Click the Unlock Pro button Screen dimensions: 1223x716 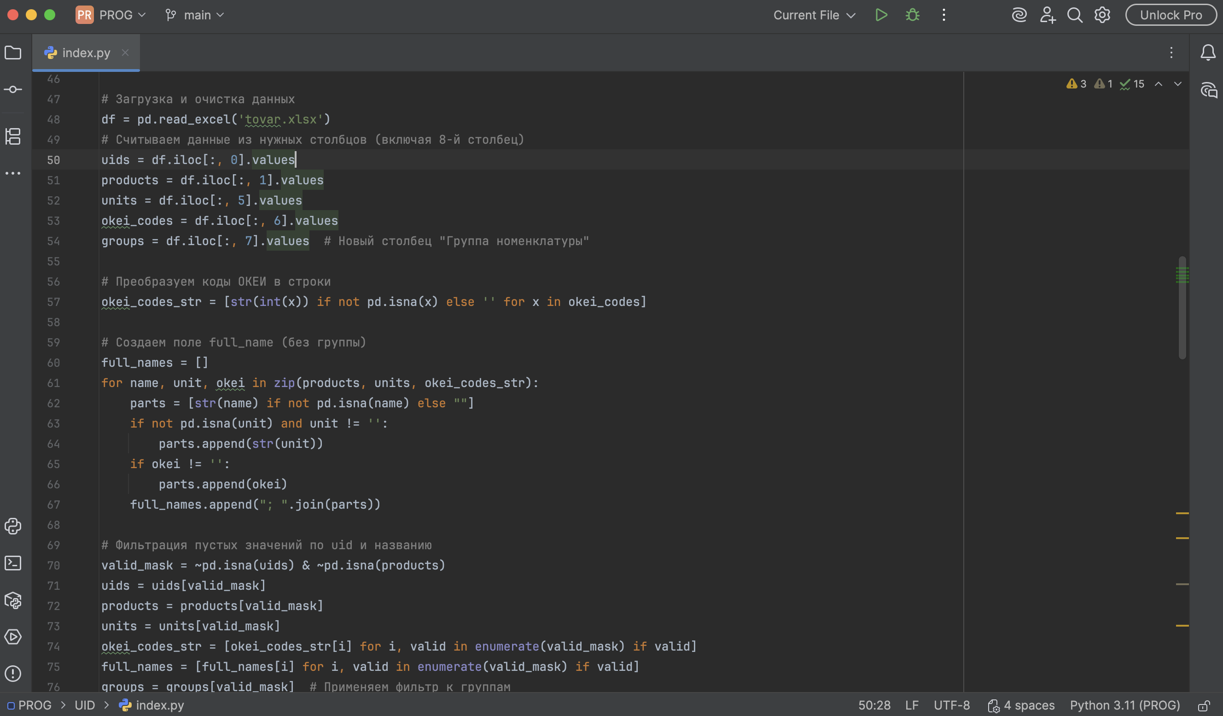point(1171,15)
